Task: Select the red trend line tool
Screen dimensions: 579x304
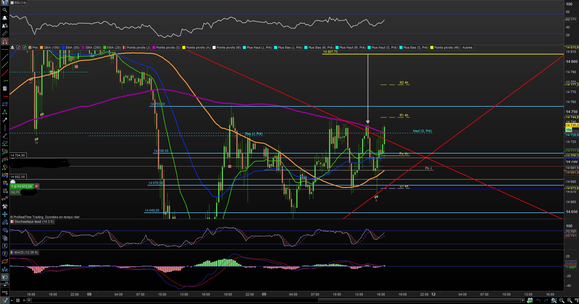Action: tap(5, 73)
